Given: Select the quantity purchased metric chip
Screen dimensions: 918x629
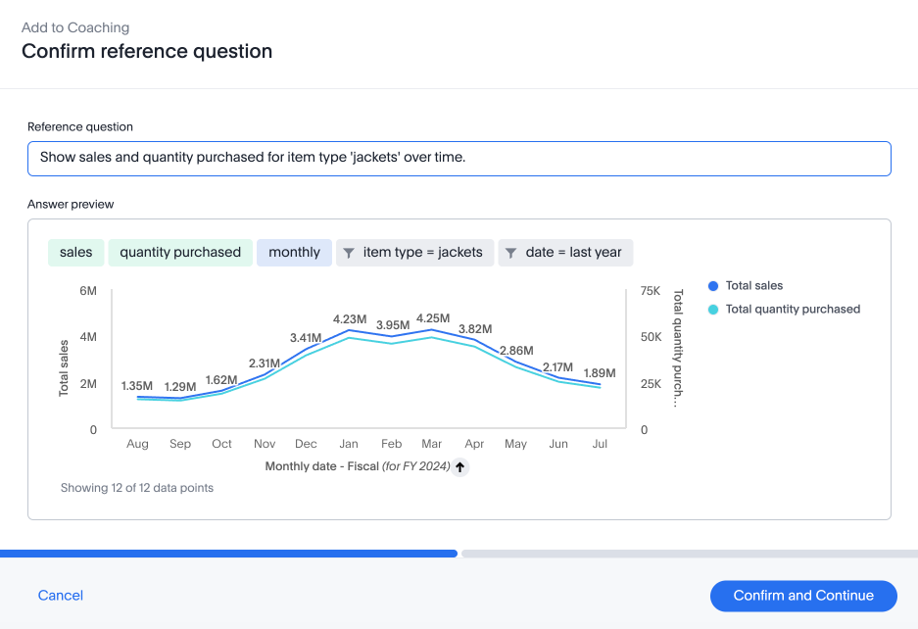Looking at the screenshot, I should (180, 252).
